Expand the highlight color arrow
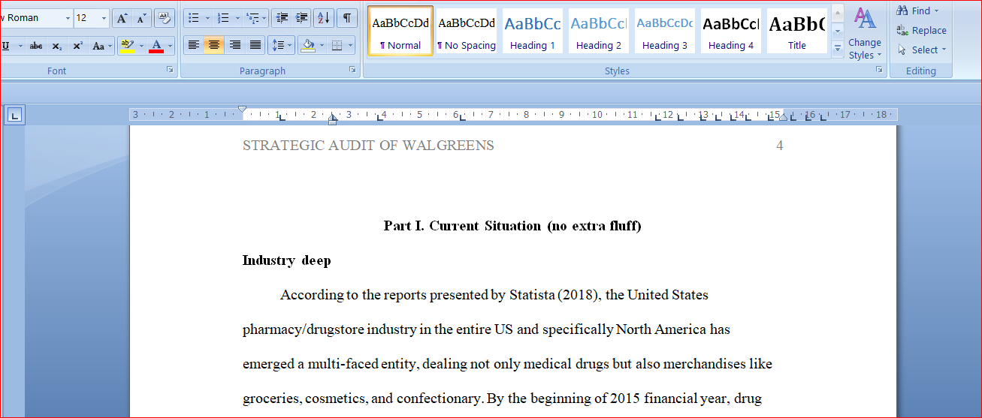The width and height of the screenshot is (982, 418). pos(141,46)
